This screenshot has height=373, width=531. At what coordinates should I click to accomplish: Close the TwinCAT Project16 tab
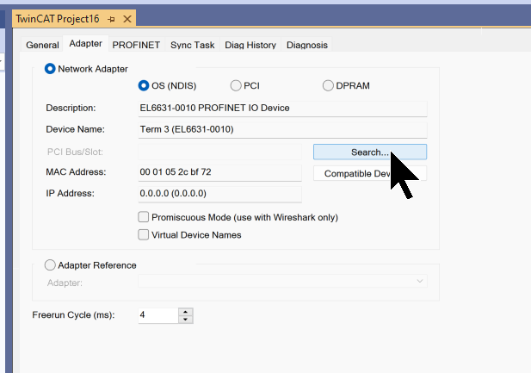pos(127,19)
